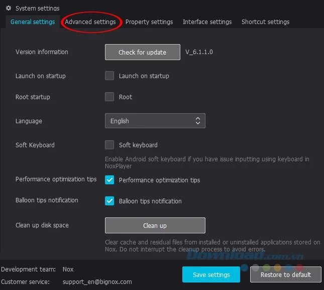
Task: Open the Property settings tab
Action: tap(149, 22)
